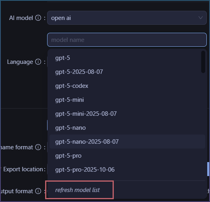
Task: Pick the gpt-5-codex model
Action: coord(127,86)
